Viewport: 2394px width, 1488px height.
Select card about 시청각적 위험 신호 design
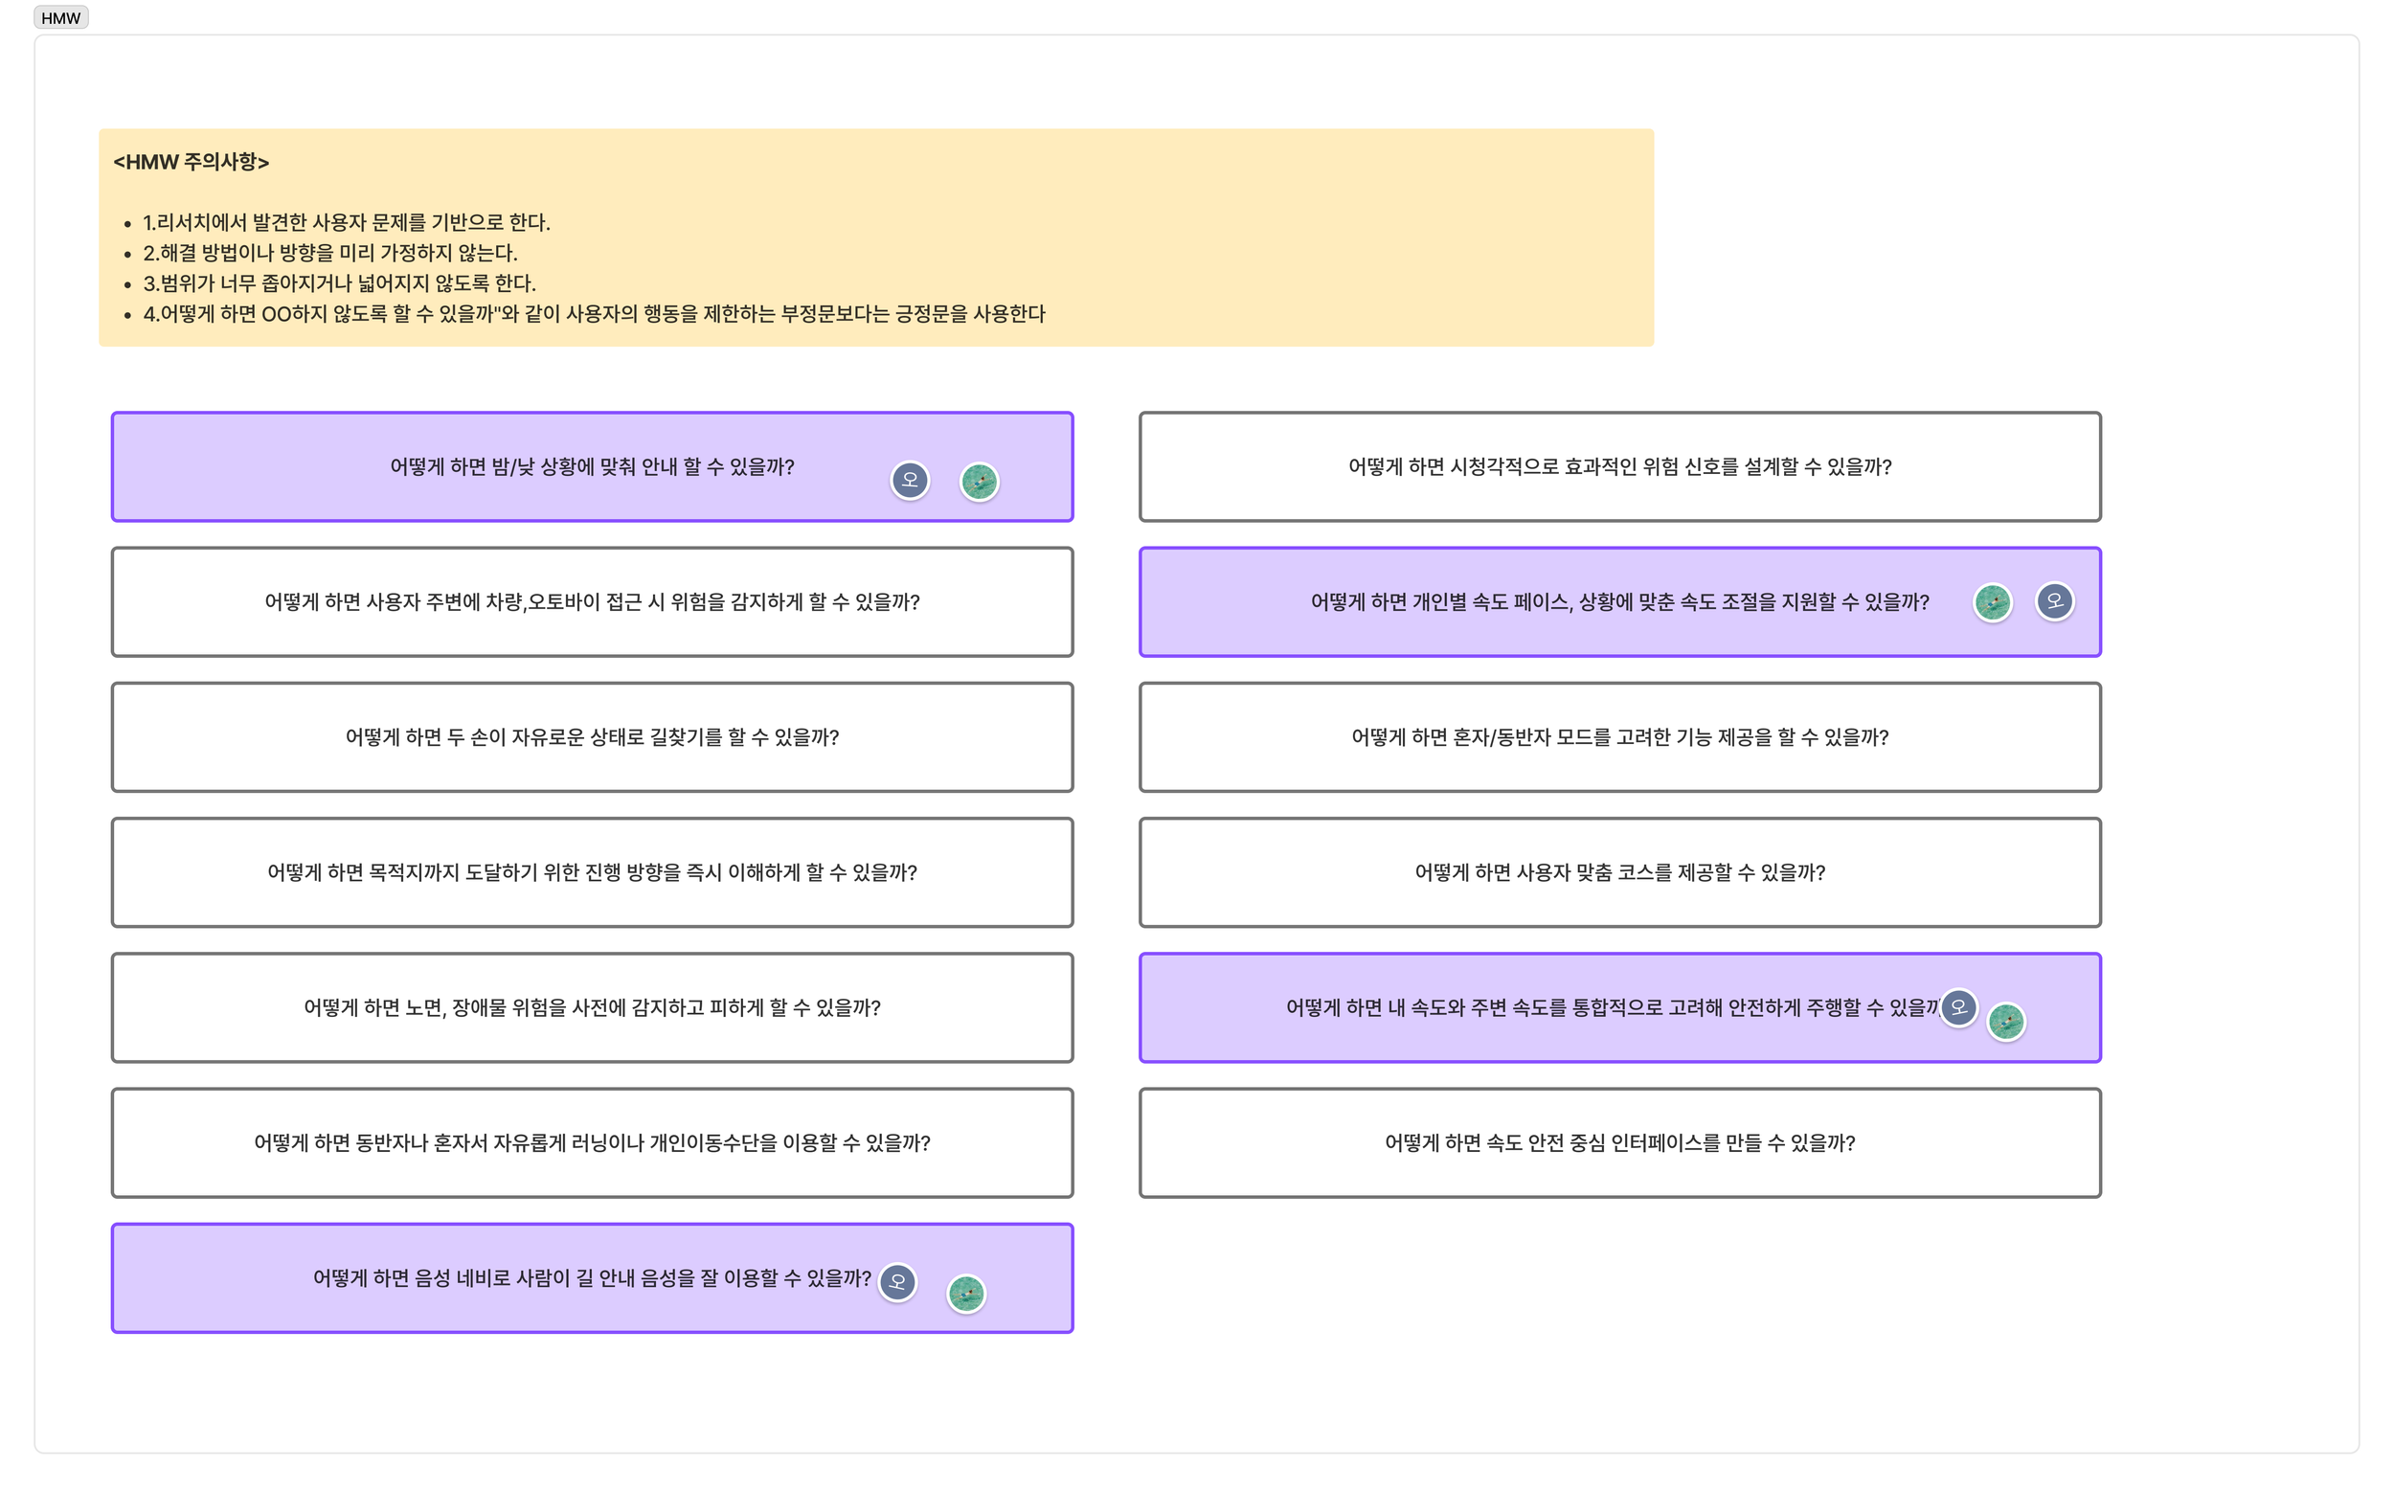(1619, 466)
